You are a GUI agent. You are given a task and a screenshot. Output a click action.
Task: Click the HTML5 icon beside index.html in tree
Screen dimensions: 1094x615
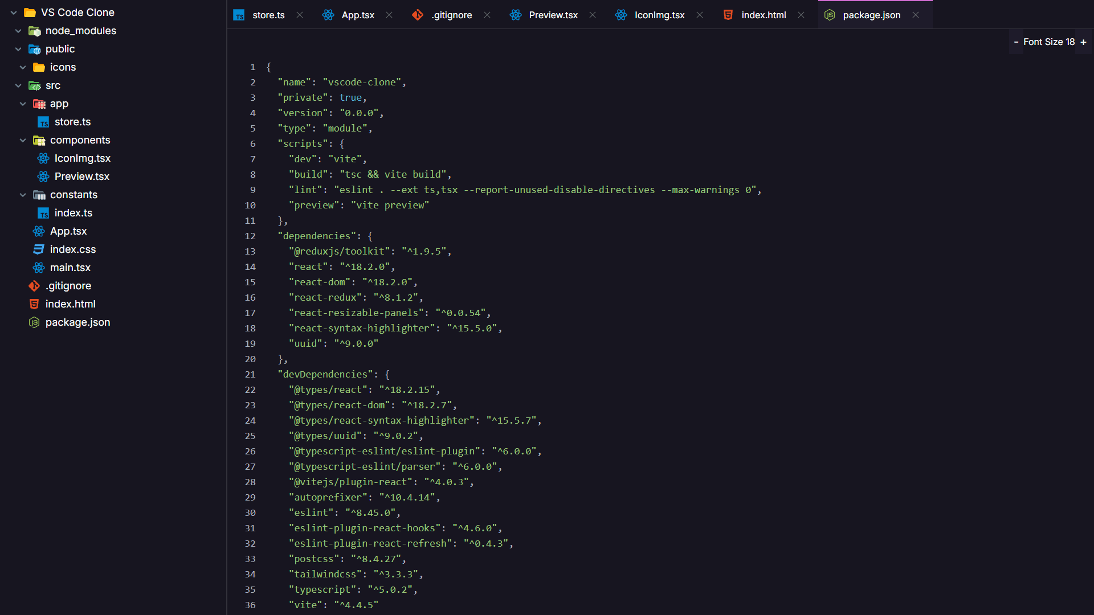(x=35, y=304)
